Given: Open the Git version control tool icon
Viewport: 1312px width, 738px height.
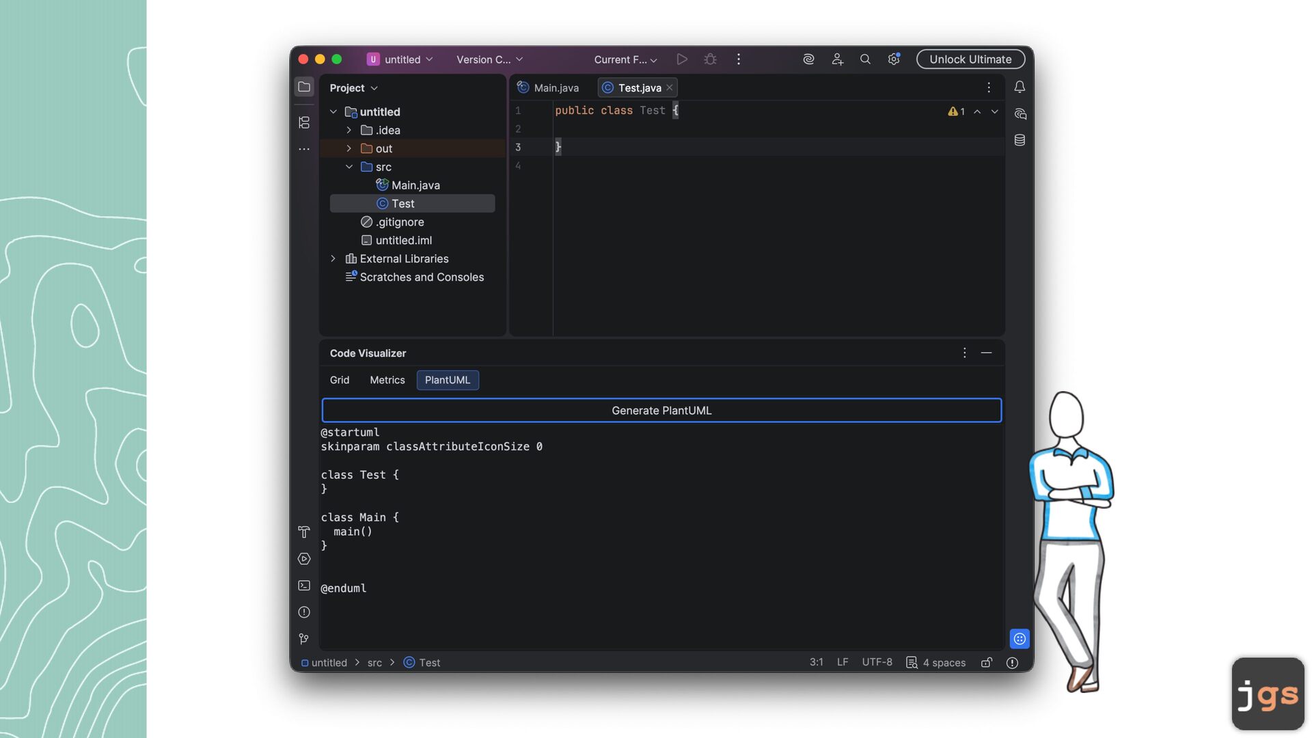Looking at the screenshot, I should 304,639.
